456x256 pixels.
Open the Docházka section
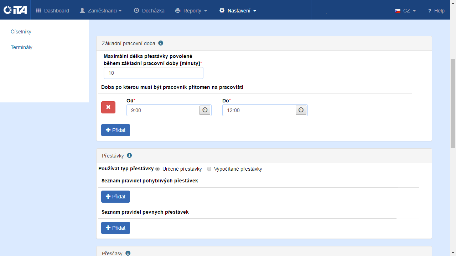[x=149, y=11]
